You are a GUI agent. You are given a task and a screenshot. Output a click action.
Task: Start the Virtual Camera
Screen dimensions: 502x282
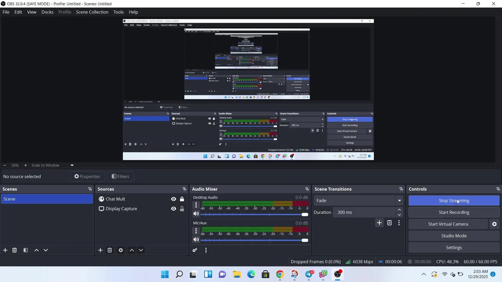pos(448,224)
